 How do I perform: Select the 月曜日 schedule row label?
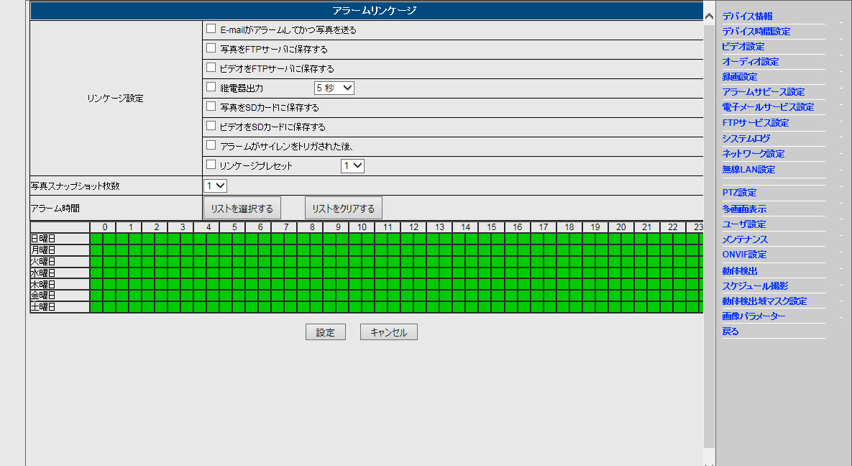coord(60,250)
